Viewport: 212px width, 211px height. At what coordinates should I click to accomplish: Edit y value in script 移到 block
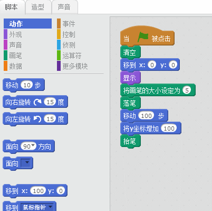173,65
